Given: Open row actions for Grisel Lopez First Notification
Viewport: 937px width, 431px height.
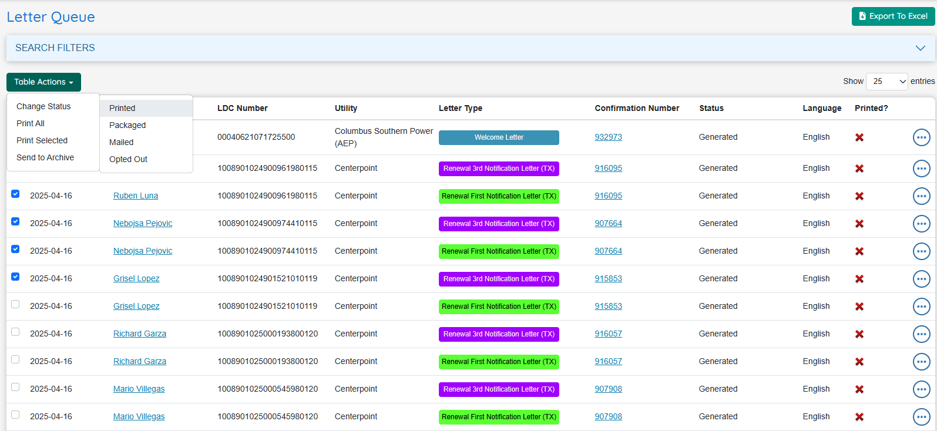Looking at the screenshot, I should (x=921, y=307).
